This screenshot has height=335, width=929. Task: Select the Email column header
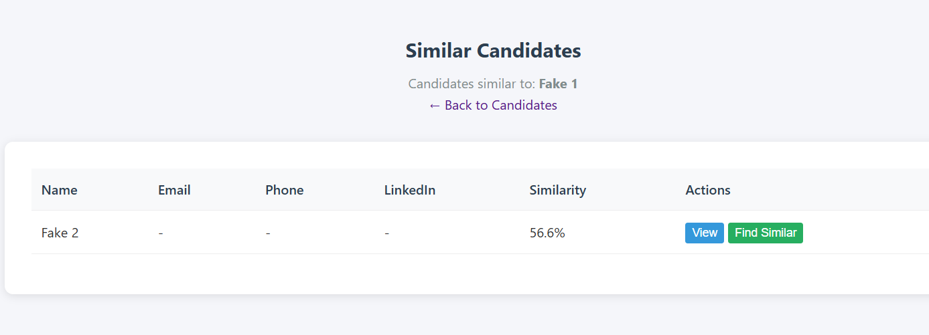click(x=174, y=190)
